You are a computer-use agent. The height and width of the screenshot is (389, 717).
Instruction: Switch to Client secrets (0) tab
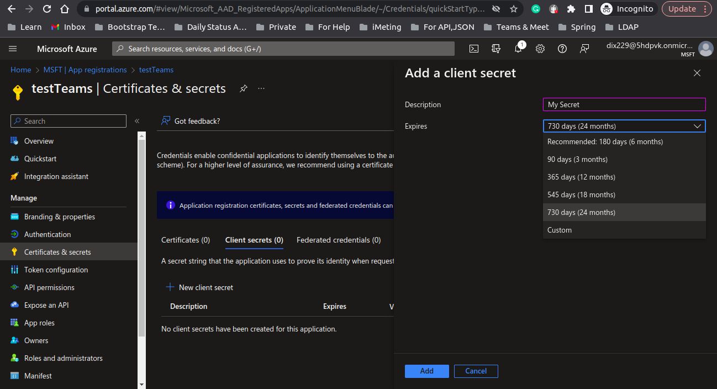(254, 240)
